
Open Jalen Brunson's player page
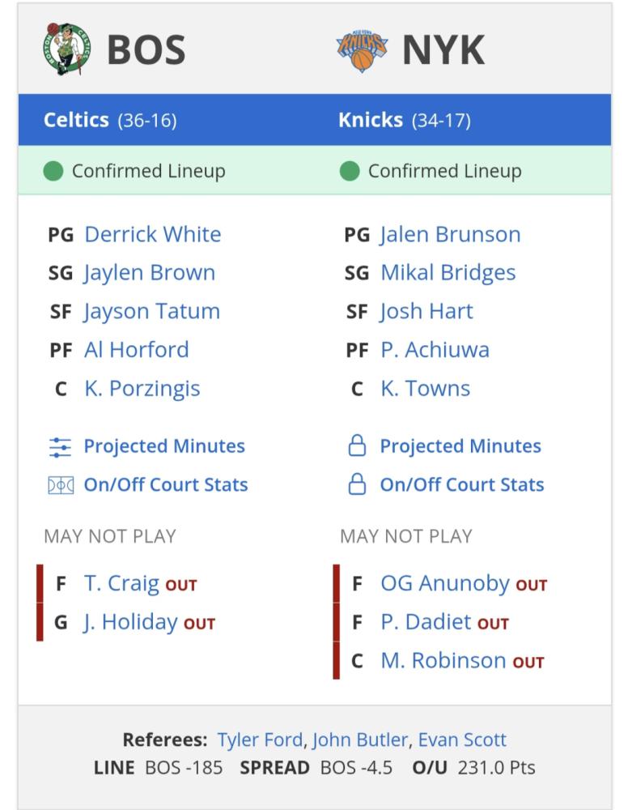click(x=451, y=235)
